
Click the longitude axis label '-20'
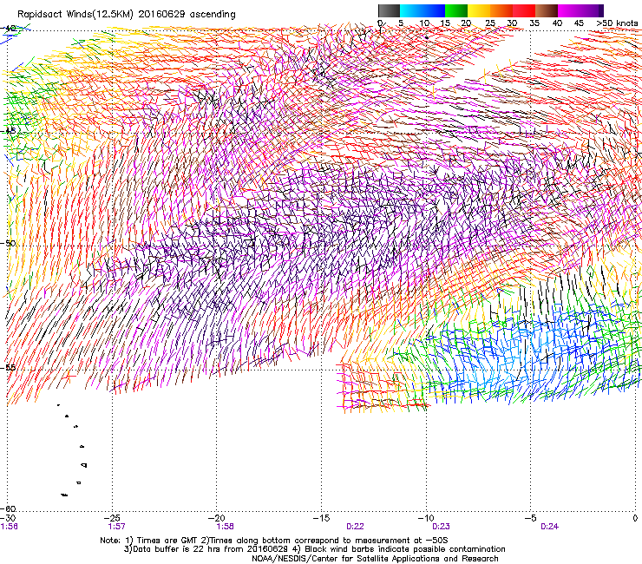point(218,518)
